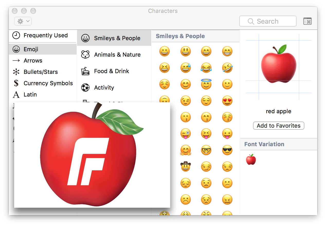Pick the winking face without tongue
326x226 pixels.
185,101
